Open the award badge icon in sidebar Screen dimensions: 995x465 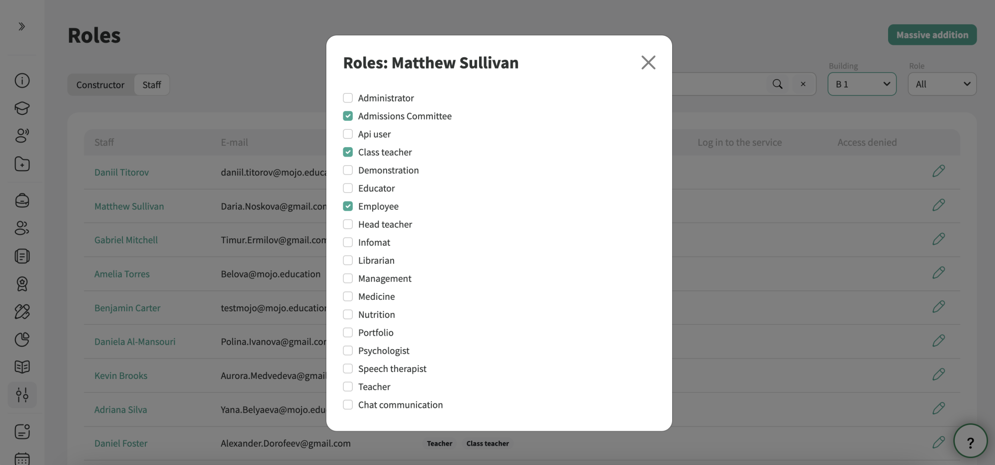coord(22,284)
